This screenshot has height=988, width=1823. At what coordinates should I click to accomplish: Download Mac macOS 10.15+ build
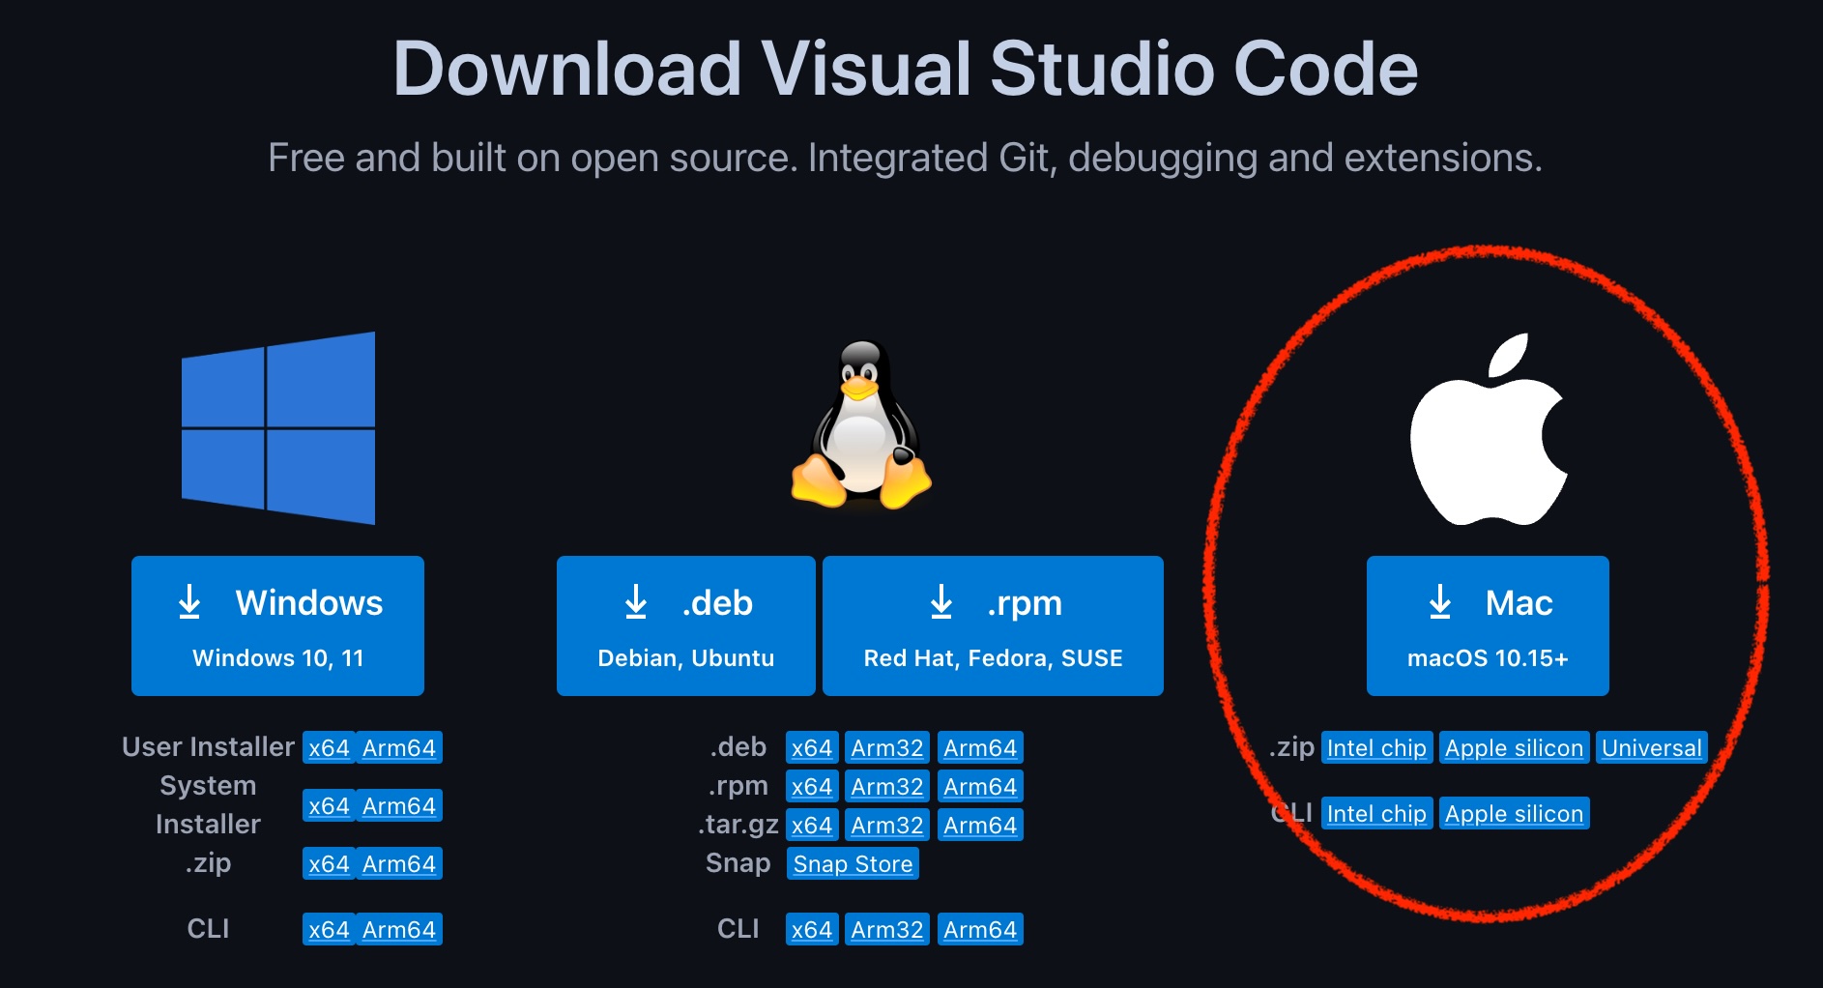click(1488, 625)
